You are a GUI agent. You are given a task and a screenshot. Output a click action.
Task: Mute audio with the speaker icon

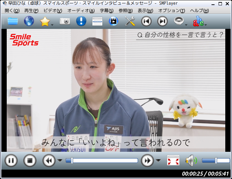[x=191, y=160]
